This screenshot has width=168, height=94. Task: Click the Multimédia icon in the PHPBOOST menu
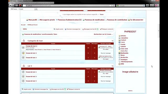tap(119, 53)
